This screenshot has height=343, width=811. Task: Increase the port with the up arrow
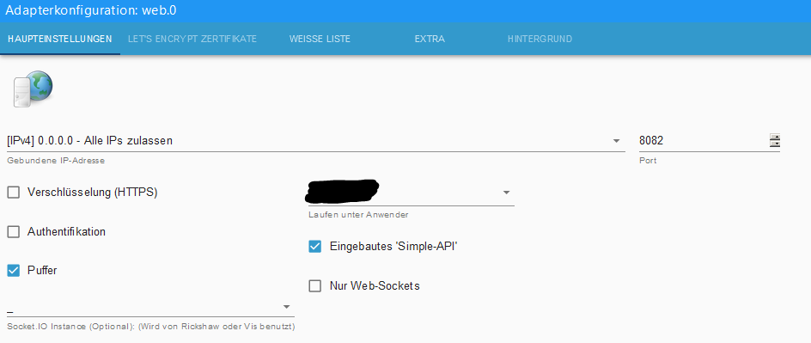775,137
